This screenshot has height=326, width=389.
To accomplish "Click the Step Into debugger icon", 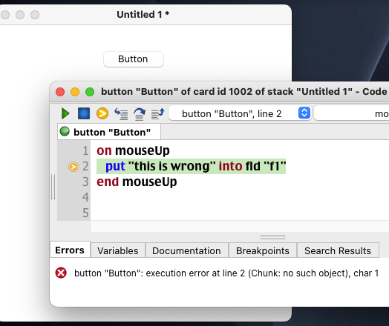I will point(121,113).
